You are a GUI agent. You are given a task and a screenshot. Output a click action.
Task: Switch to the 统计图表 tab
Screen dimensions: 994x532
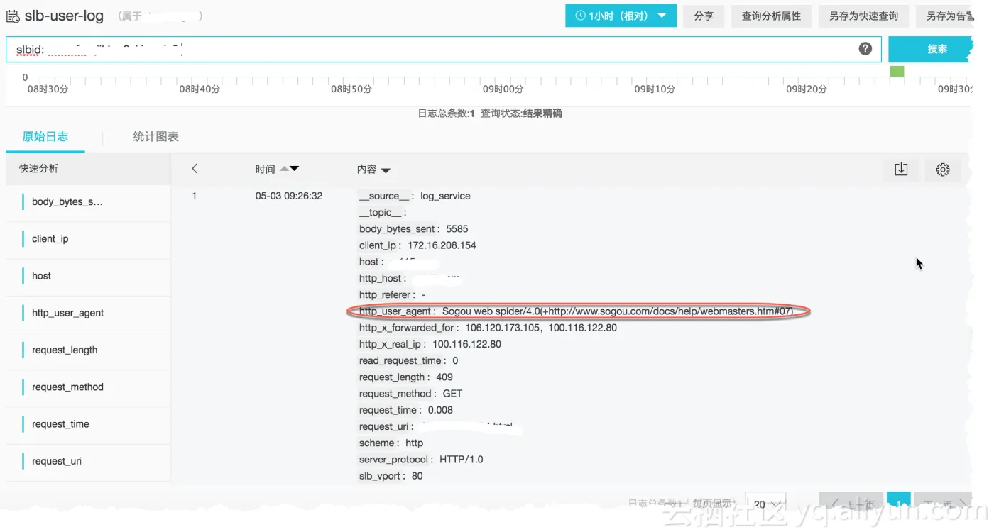tap(155, 136)
